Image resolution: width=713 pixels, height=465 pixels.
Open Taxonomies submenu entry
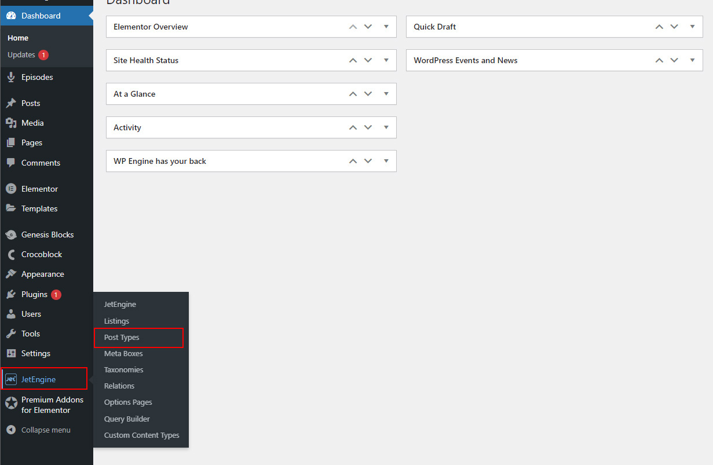click(x=123, y=370)
